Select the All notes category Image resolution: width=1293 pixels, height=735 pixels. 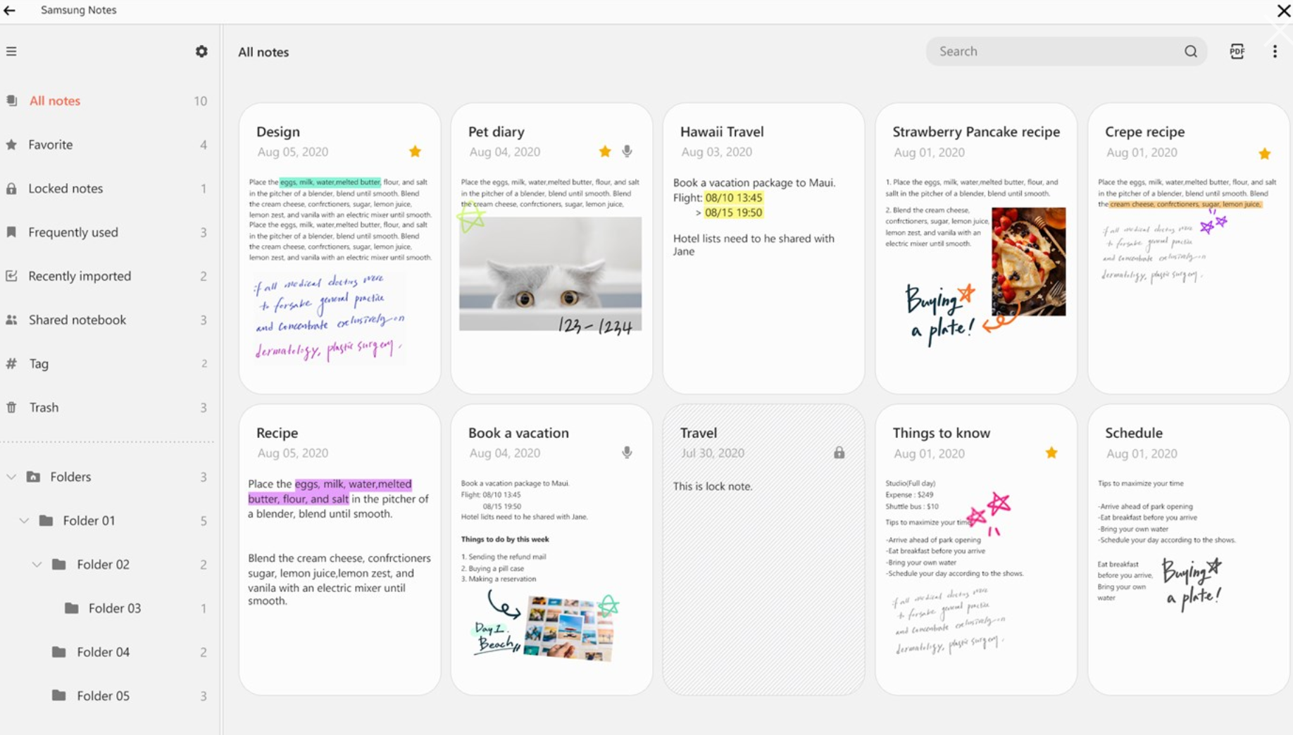[55, 100]
